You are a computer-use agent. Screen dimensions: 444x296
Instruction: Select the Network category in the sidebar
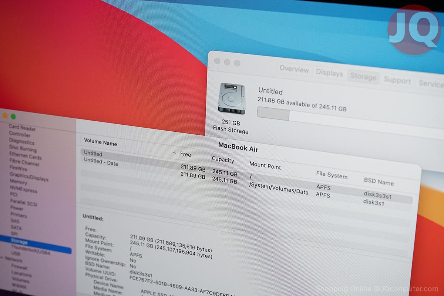click(x=14, y=260)
